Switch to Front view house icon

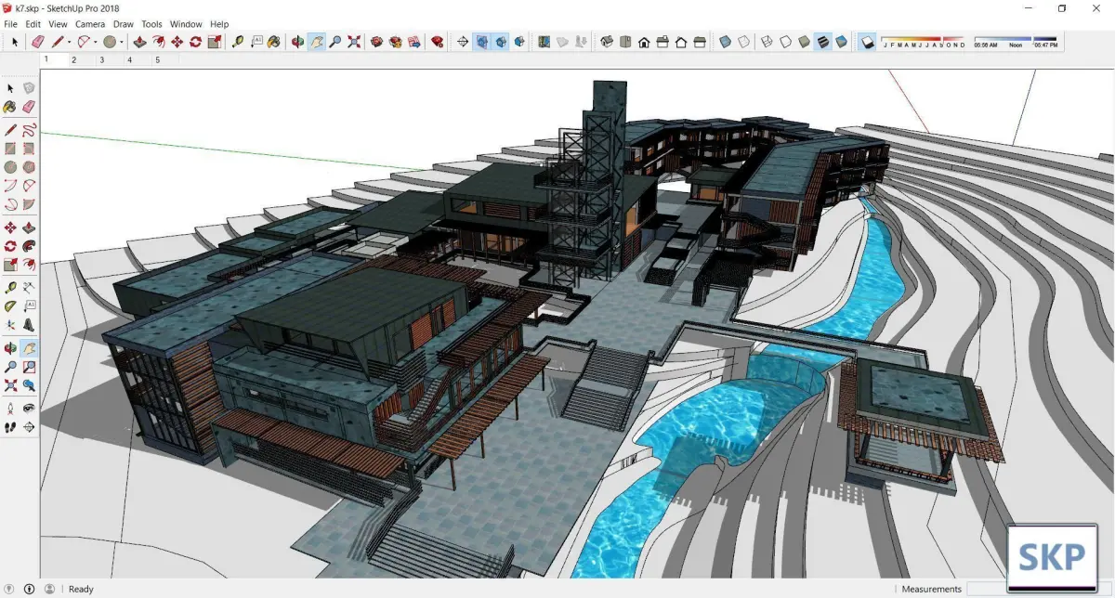tap(644, 42)
